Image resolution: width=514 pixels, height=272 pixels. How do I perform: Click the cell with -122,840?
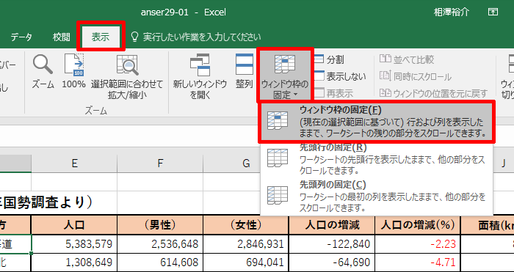click(x=332, y=244)
